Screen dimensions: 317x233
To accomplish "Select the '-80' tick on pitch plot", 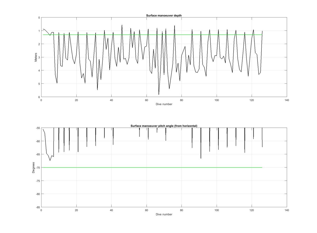I will [x=38, y=194].
